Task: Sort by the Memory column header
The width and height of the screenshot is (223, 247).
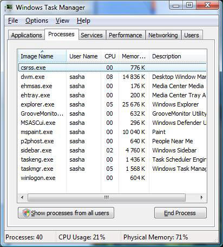Action: pyautogui.click(x=134, y=56)
